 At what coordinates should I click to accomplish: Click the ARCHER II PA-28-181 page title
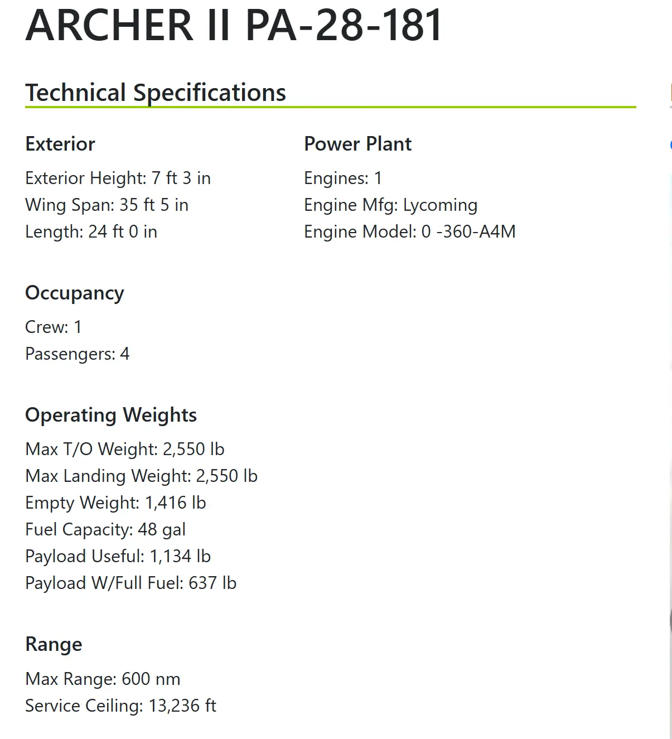(x=234, y=25)
